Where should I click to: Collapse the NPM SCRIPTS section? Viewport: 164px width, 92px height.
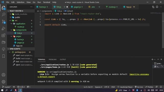click(8, 49)
